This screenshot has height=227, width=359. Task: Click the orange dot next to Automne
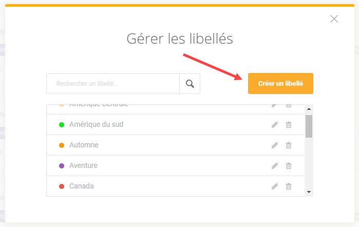(62, 145)
